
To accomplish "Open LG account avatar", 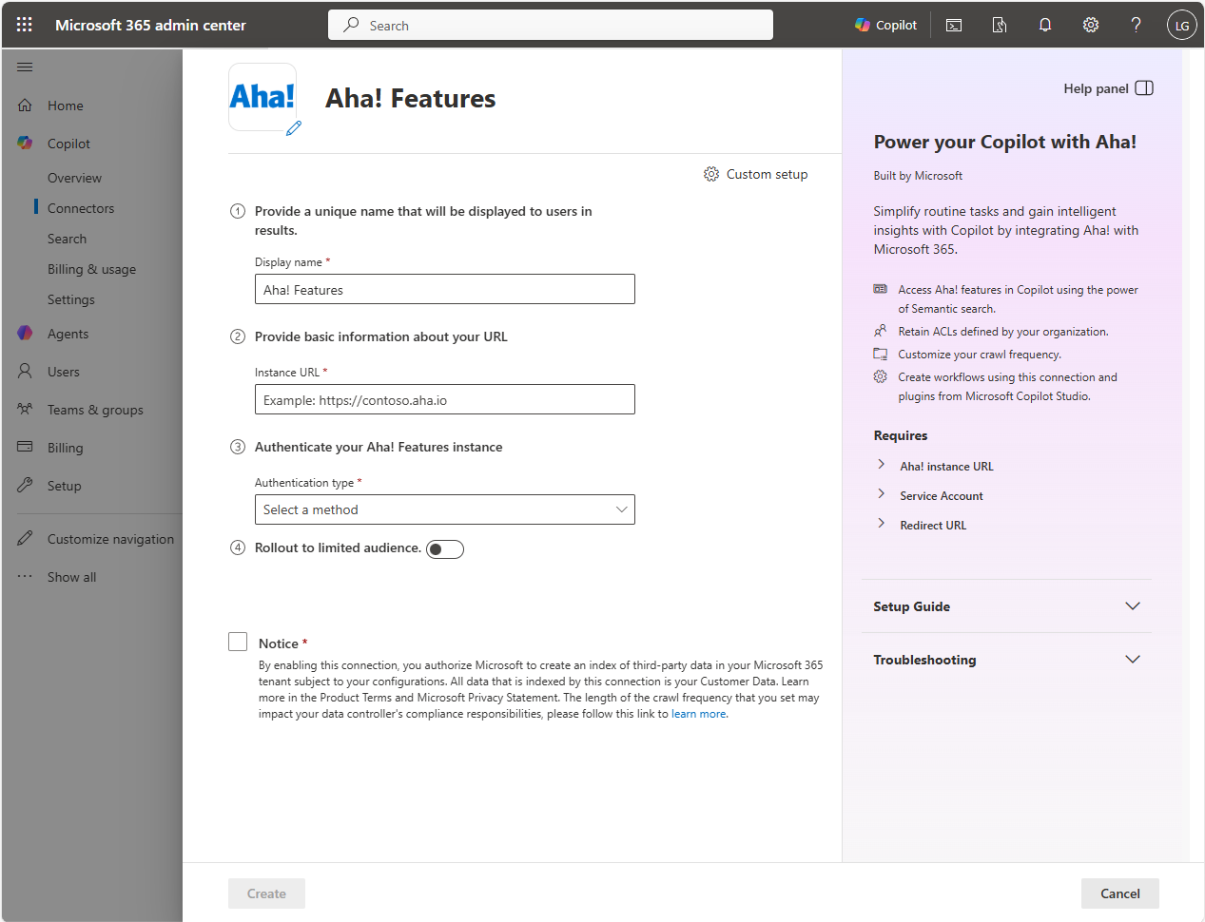I will (x=1182, y=25).
